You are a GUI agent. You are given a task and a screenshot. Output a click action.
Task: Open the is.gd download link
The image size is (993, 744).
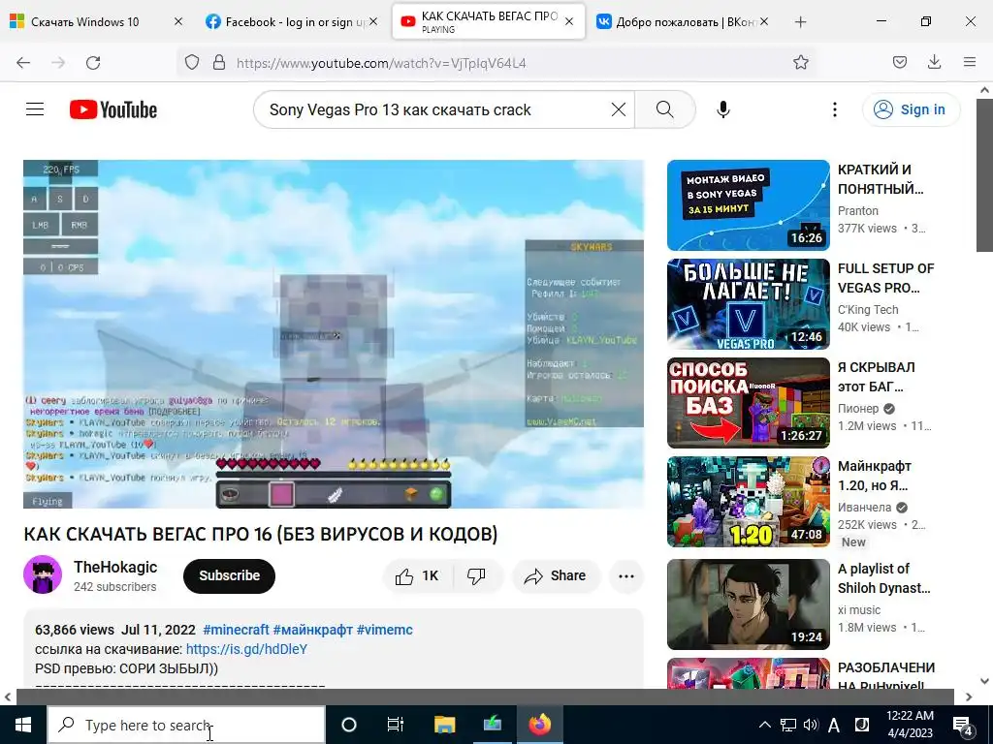point(246,649)
